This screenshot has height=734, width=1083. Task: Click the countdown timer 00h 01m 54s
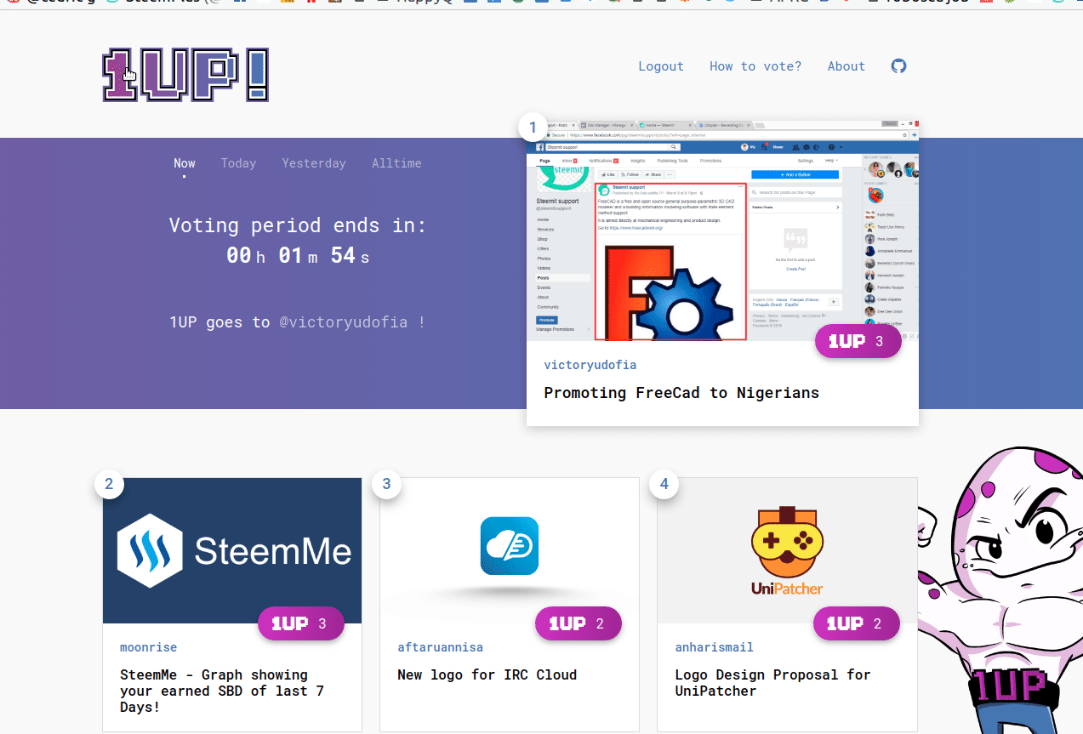[x=298, y=254]
